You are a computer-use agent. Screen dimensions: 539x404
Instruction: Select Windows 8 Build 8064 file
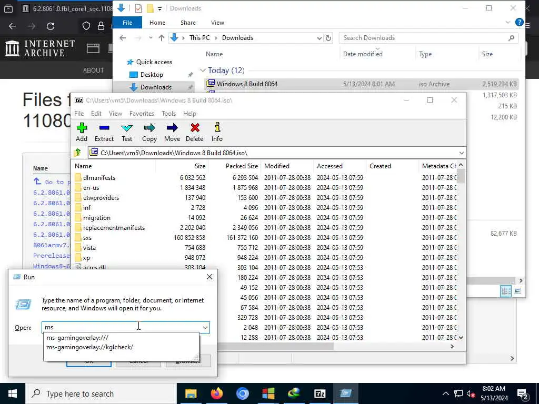[x=362, y=84]
